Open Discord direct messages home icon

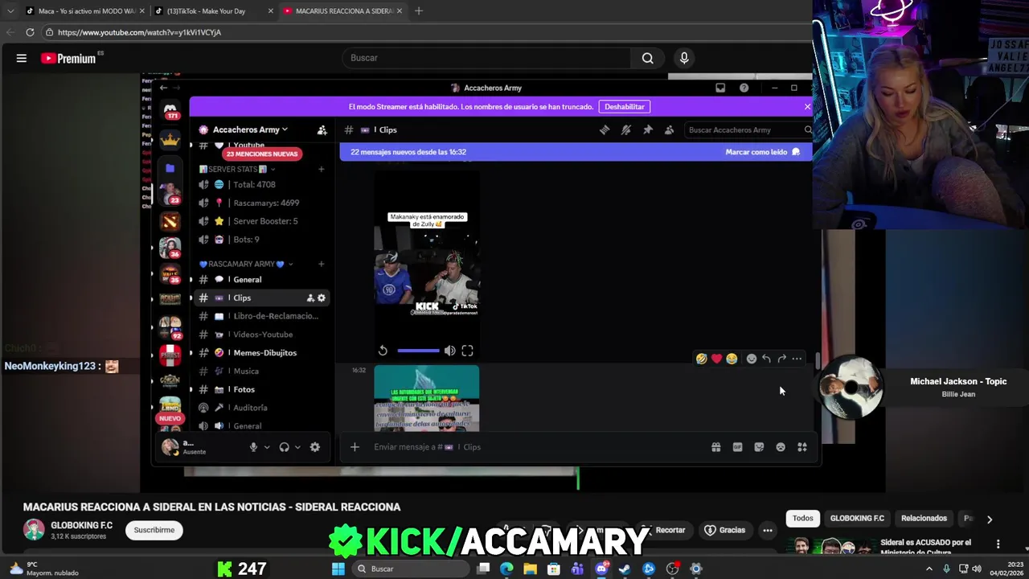170,109
